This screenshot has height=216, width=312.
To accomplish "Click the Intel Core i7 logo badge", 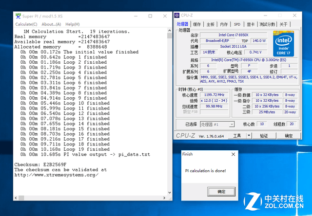I will (283, 44).
